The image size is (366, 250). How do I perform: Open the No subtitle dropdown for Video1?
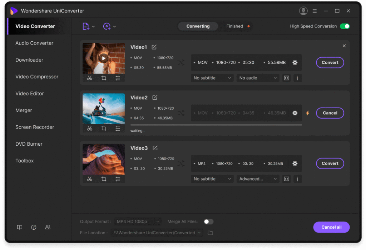(212, 78)
